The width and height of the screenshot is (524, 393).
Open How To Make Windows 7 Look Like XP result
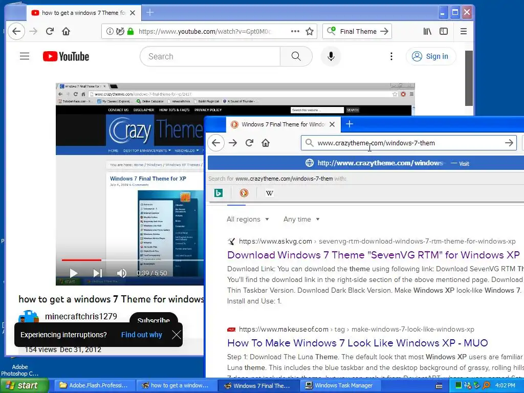357,343
